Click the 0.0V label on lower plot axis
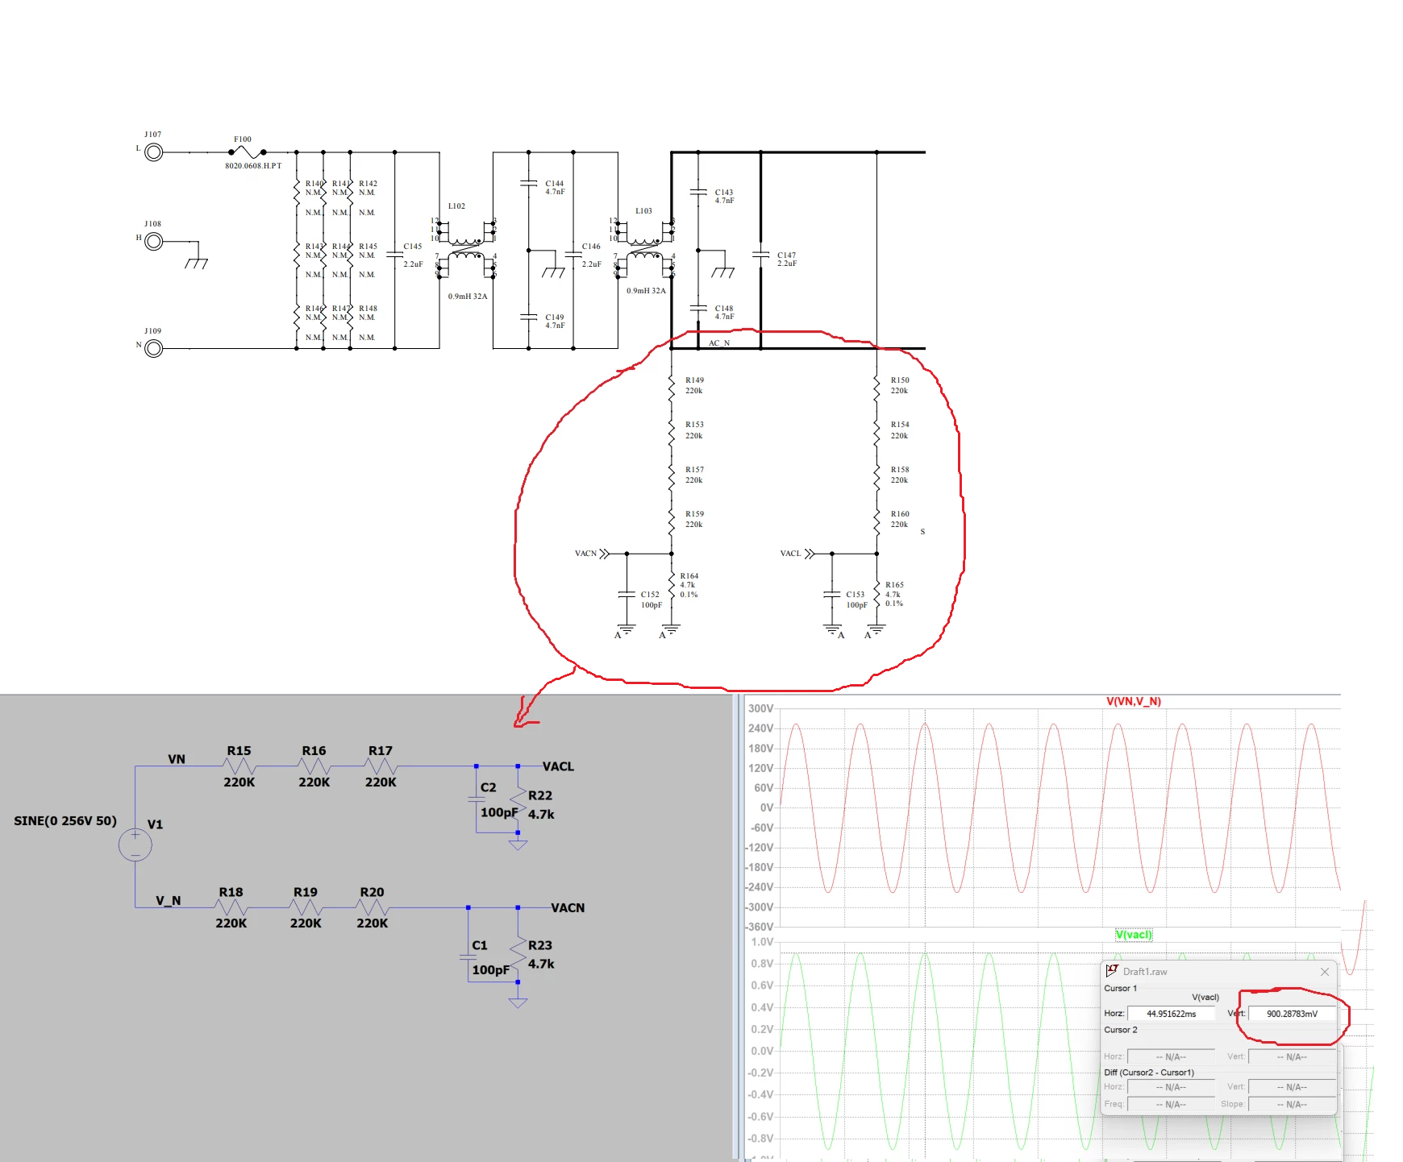This screenshot has height=1162, width=1403. click(762, 1051)
